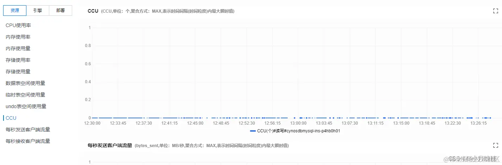Screen dimensions: 502x165
Task: Open 存储使用率 in the metric list
Action: [18, 60]
